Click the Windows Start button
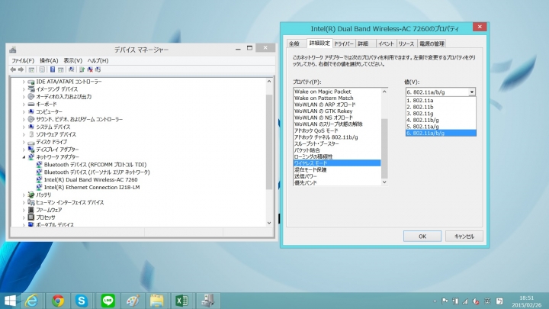This screenshot has height=309, width=549. point(10,301)
